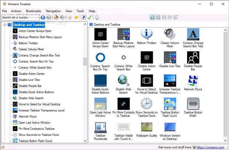This screenshot has width=229, height=150.
Task: Click the shortcut arrow toolbar icon
Action: click(x=84, y=17)
